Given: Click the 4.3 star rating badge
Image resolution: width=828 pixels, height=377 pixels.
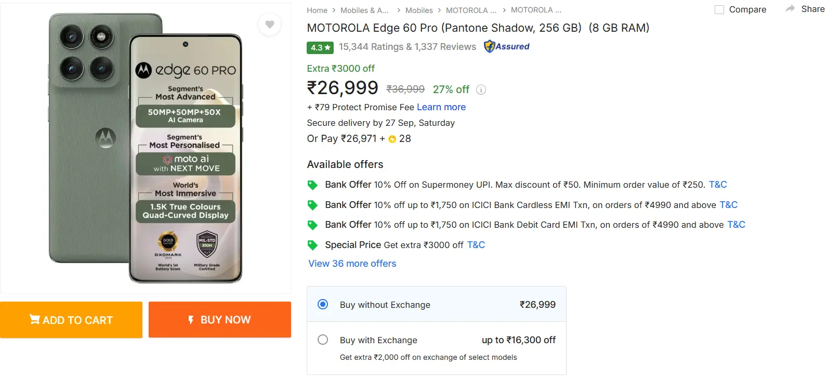Looking at the screenshot, I should coord(320,47).
